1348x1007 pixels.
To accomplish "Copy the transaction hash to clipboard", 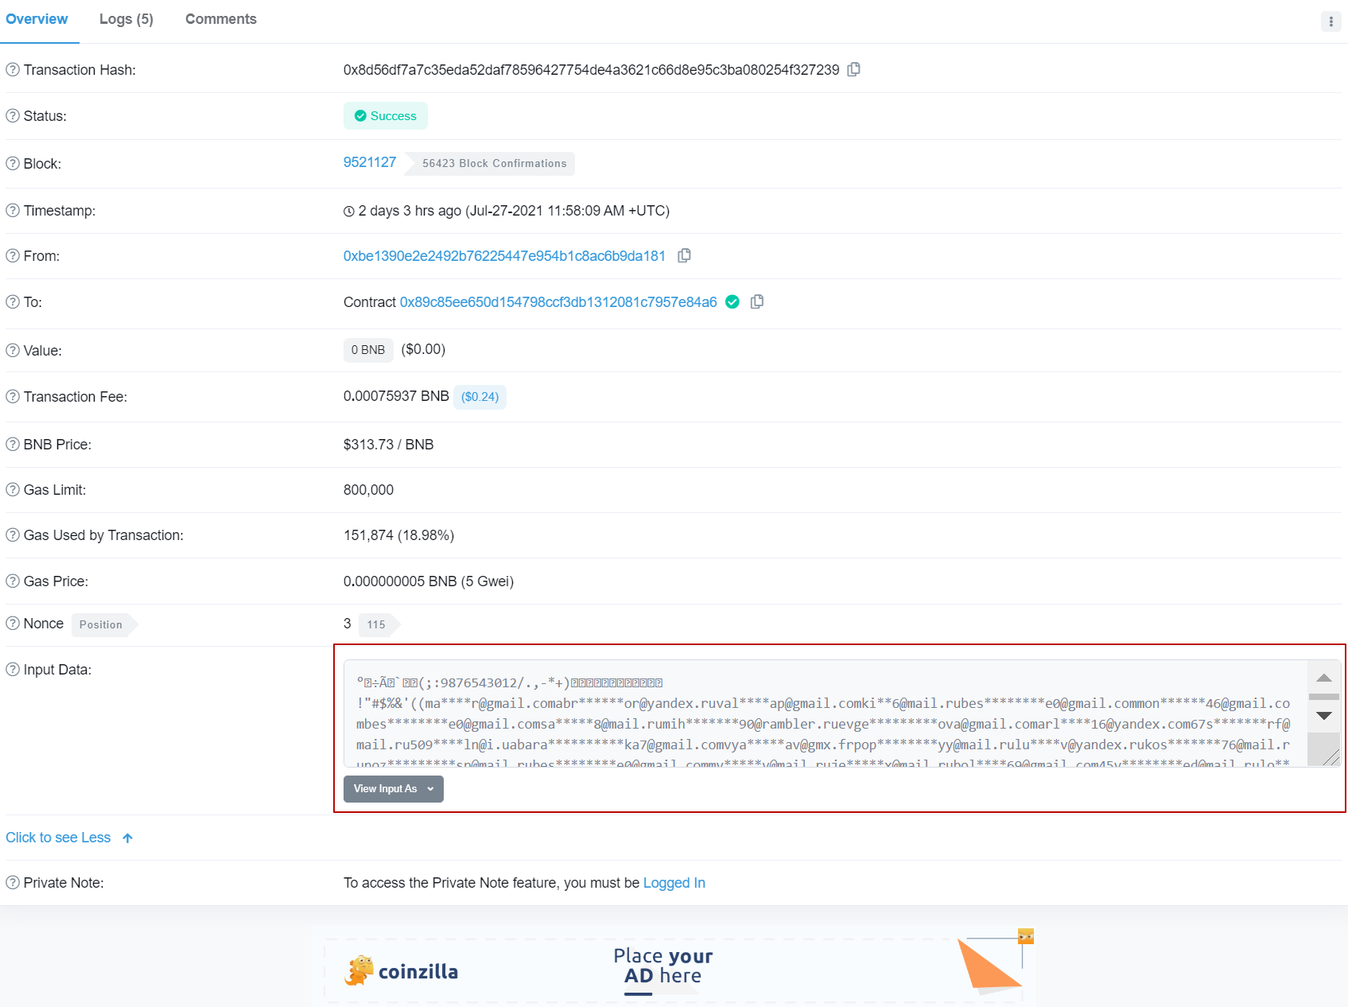I will tap(853, 69).
